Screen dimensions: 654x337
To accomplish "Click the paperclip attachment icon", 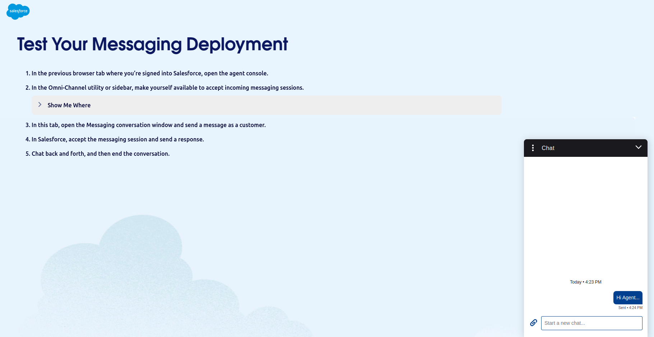I will 534,323.
